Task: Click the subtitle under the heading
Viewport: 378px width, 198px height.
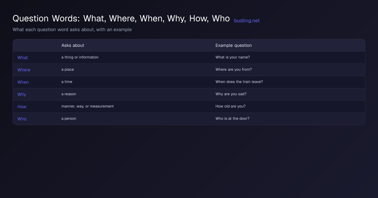Action: pos(72,30)
